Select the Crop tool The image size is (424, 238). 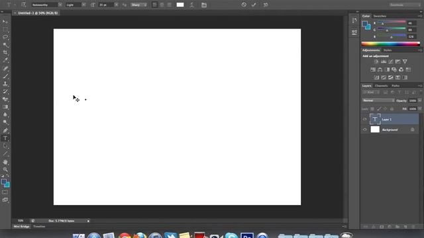5,52
